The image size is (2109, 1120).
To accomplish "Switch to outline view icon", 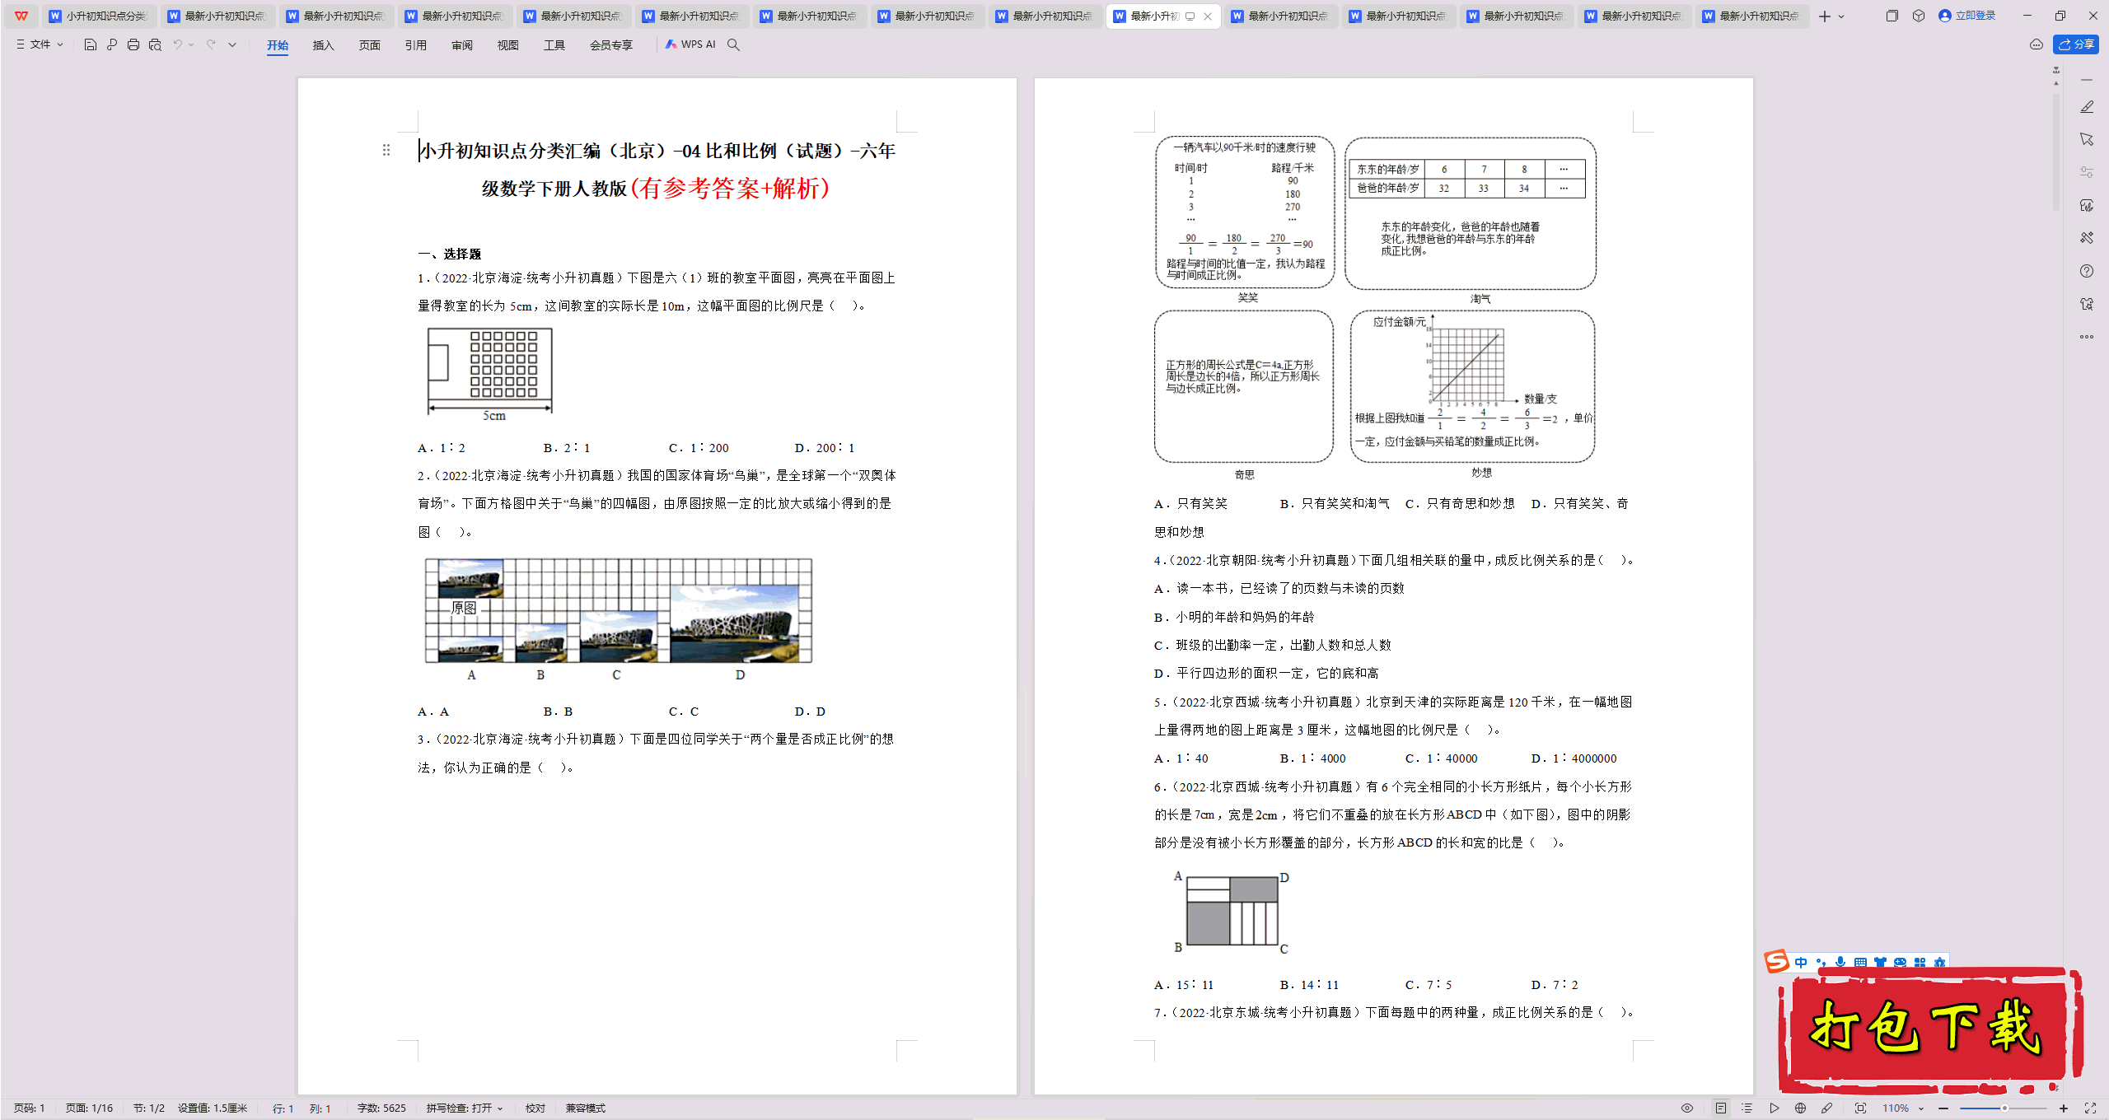I will (x=1747, y=1108).
